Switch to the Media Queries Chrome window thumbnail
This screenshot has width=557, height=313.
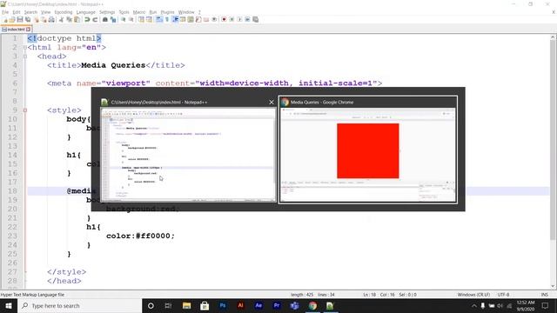(x=368, y=149)
